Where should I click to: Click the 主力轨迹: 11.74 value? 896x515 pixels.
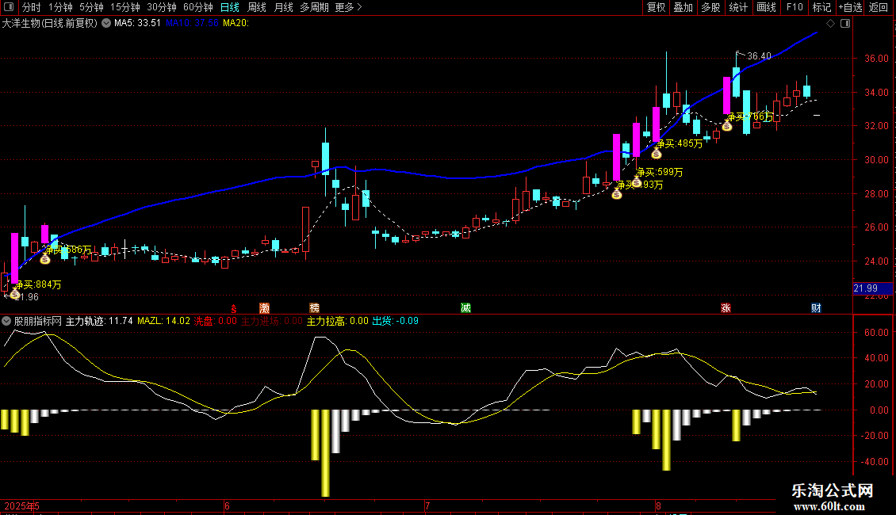(99, 321)
